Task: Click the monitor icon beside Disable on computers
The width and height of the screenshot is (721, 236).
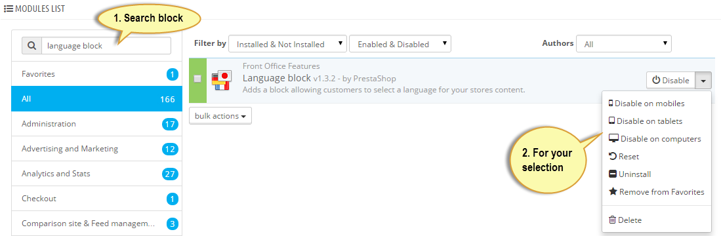Action: (x=614, y=139)
